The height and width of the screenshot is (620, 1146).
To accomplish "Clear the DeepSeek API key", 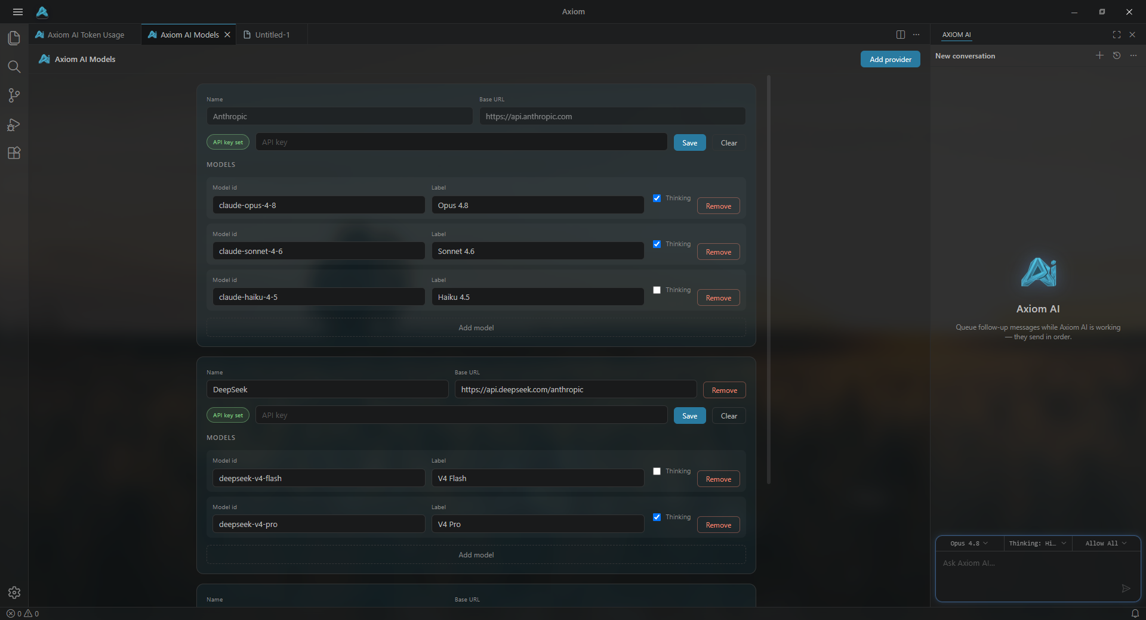I will click(729, 416).
